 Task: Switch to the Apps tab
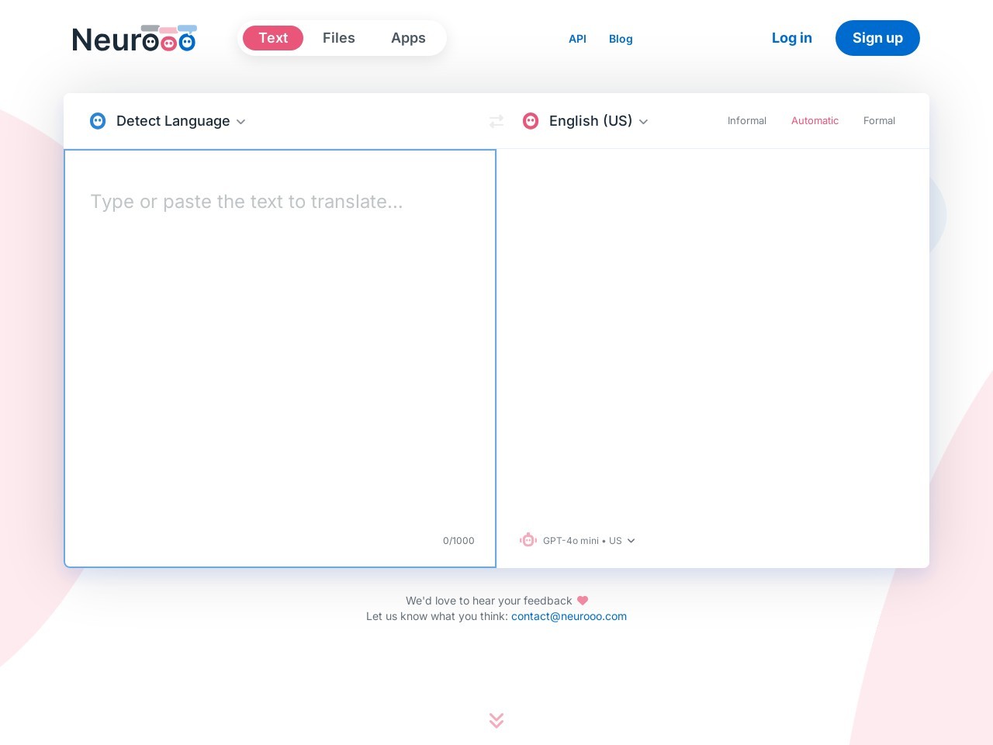coord(408,38)
